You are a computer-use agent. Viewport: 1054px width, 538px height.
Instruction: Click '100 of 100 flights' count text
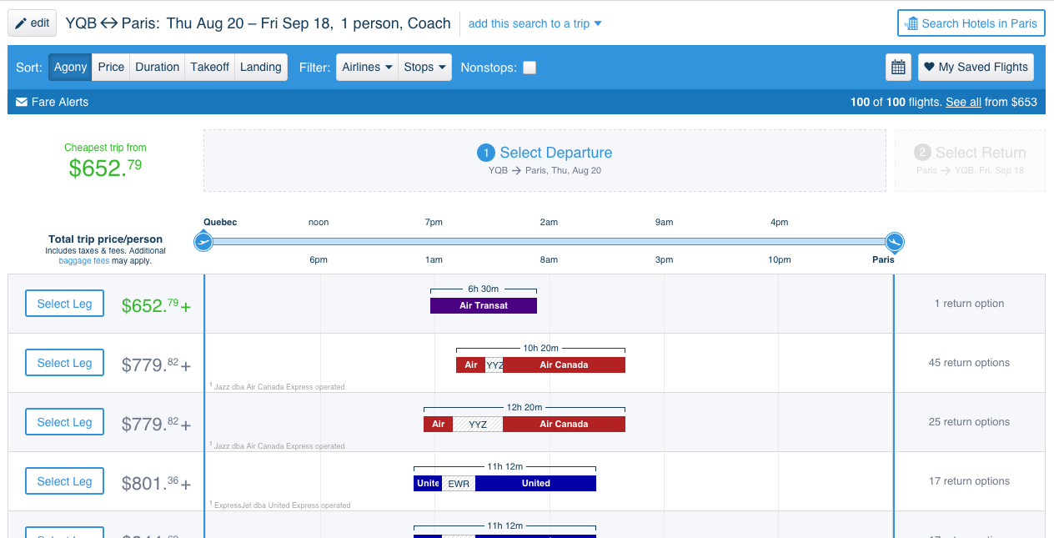pos(896,102)
